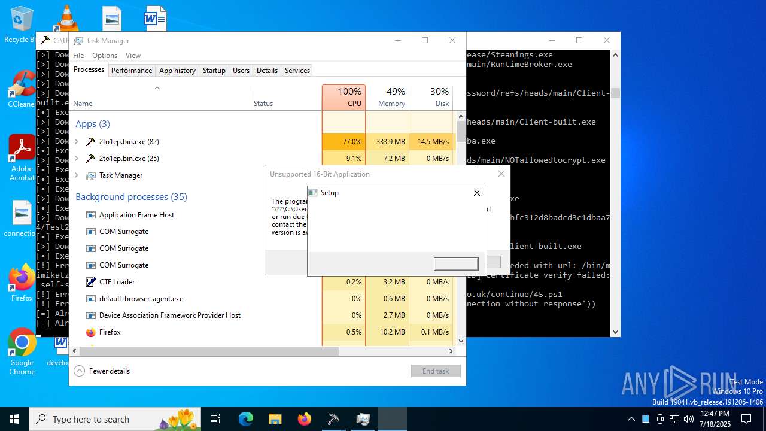Click Task Manager vertical scrollbar thumb
This screenshot has height=431, width=766.
click(461, 131)
